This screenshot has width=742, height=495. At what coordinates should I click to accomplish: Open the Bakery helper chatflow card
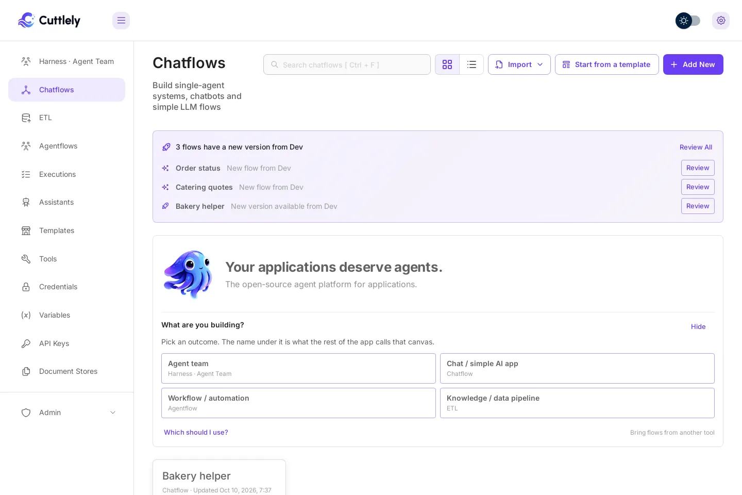219,477
